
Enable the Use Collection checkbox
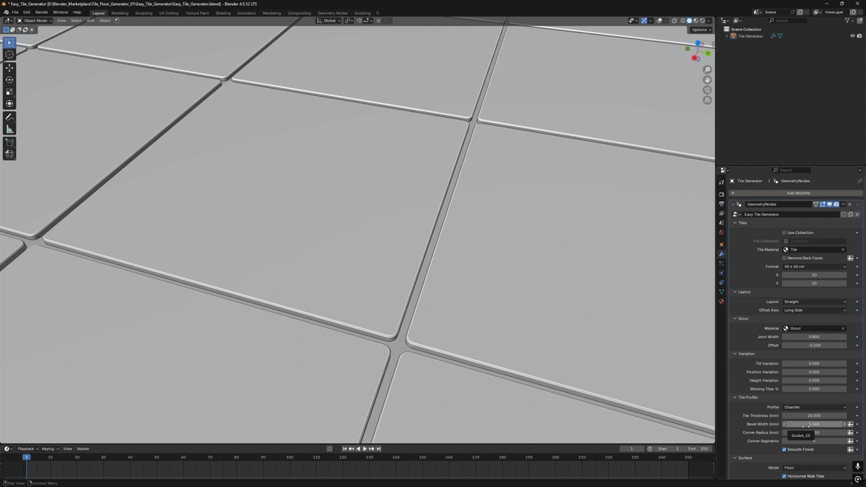785,233
